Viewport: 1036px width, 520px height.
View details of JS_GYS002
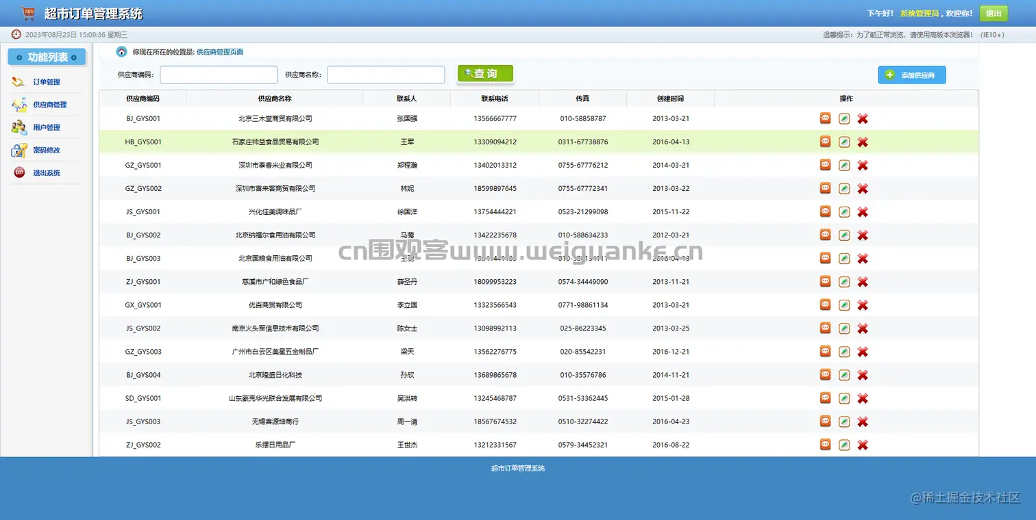826,328
